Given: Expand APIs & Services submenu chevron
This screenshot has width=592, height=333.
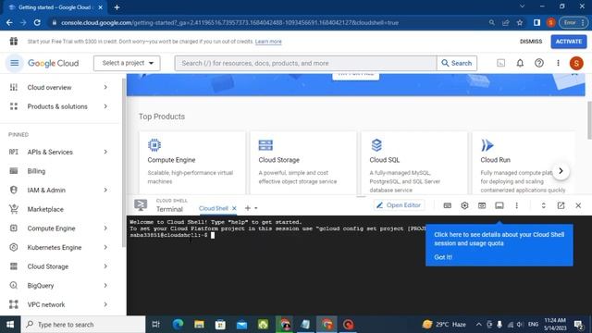Looking at the screenshot, I should [105, 152].
